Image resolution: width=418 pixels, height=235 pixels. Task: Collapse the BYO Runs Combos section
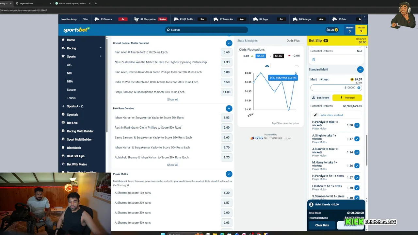point(229,108)
